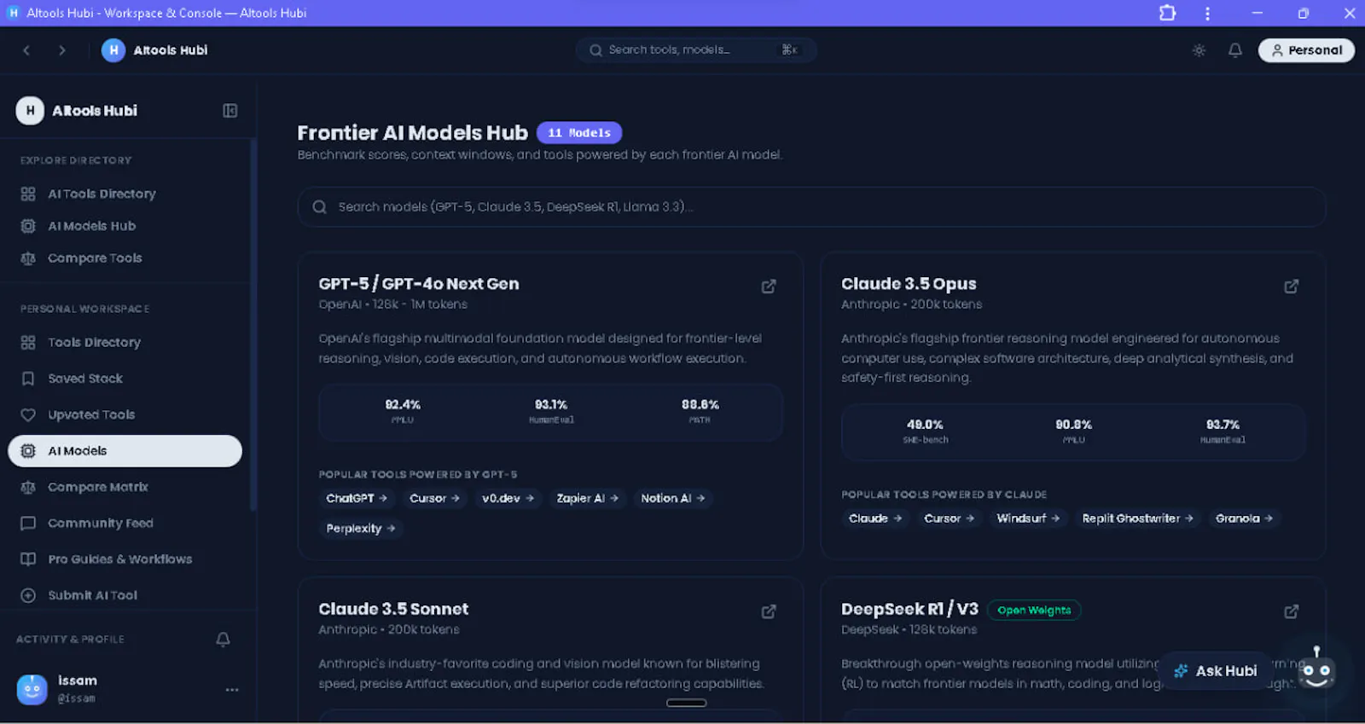
Task: Open DeepSeek R1 / V3 external link
Action: click(x=1292, y=611)
